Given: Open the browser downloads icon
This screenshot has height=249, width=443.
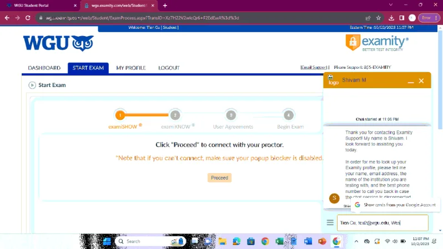Looking at the screenshot, I should click(391, 18).
